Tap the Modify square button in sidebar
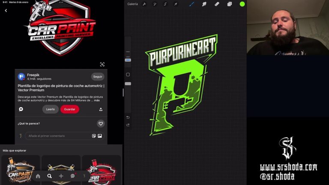Screen dimensions: 329x185 point(128,75)
